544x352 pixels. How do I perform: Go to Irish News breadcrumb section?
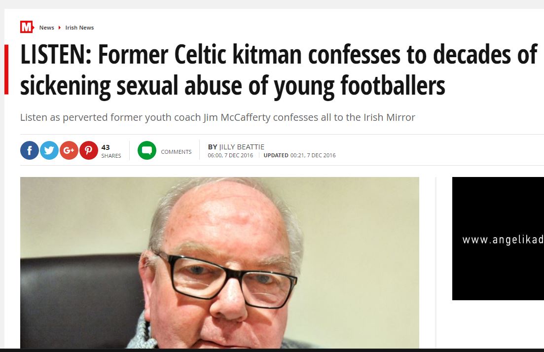coord(79,28)
